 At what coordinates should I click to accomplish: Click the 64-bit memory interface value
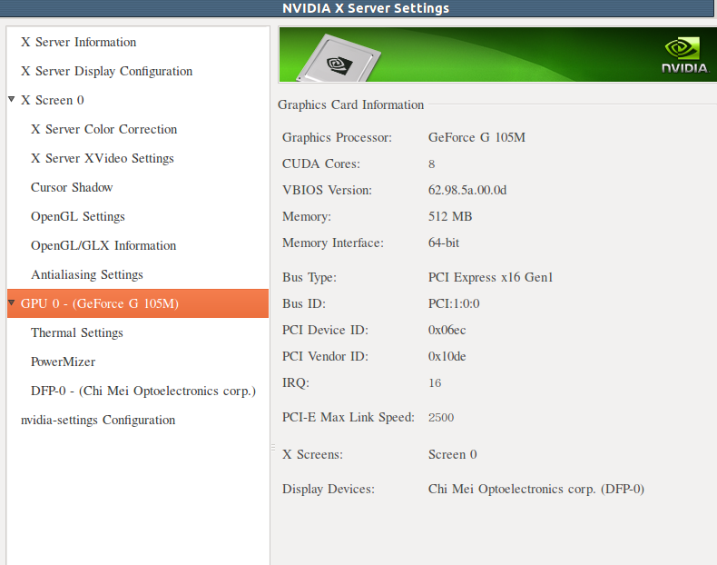(x=444, y=243)
